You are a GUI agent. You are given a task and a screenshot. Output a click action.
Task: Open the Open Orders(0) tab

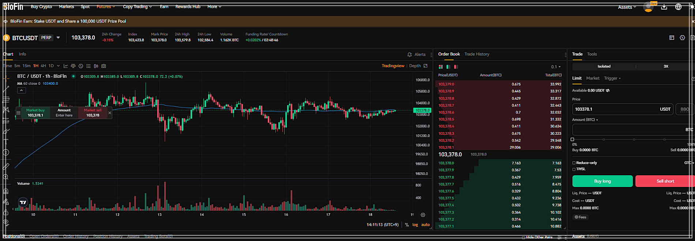point(44,236)
